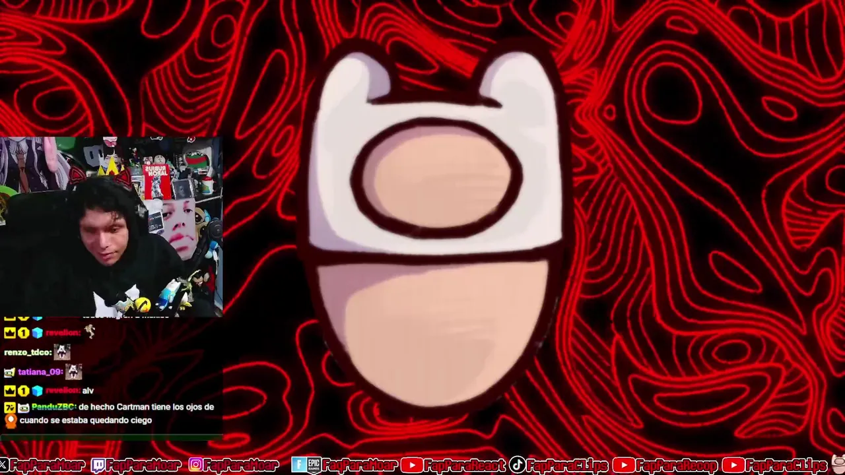Click the crown badge beside revelion's skeleton emote

click(x=9, y=333)
